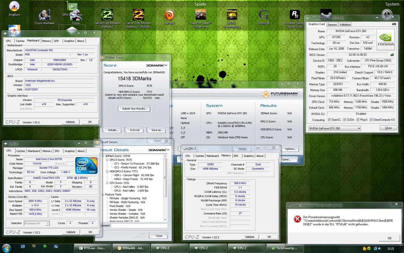Image resolution: width=404 pixels, height=253 pixels.
Task: Click Validate in the CPU-Z Memory window
Action: click(249, 237)
